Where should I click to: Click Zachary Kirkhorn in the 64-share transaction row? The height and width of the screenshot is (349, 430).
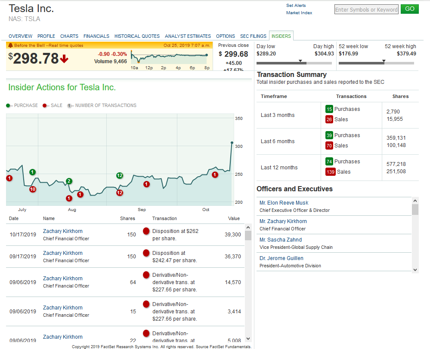[x=63, y=279]
